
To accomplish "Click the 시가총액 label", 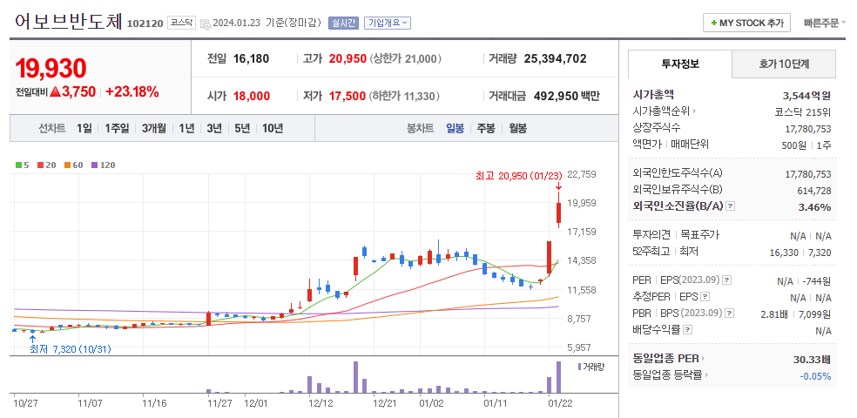I will click(653, 95).
